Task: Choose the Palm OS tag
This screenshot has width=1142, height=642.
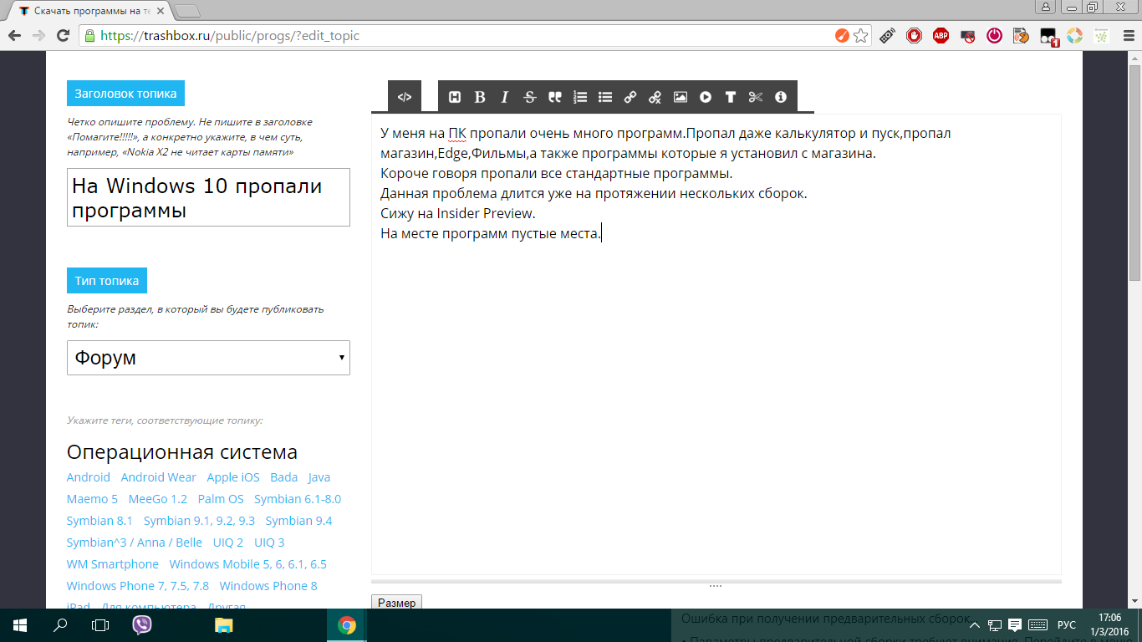Action: [x=221, y=499]
